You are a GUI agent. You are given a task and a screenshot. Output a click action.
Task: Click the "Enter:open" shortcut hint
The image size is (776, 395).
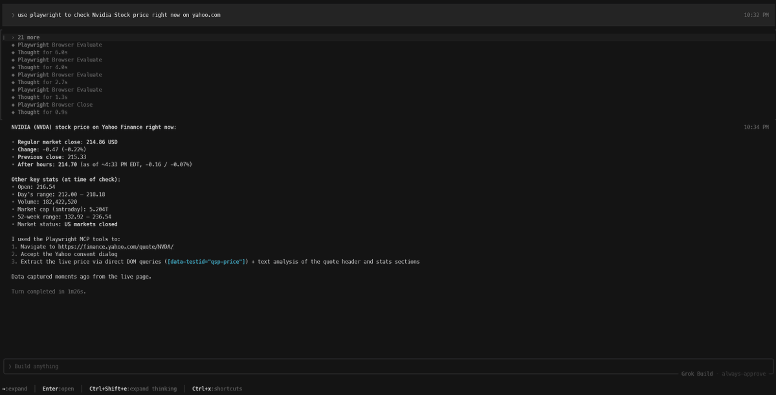click(58, 389)
